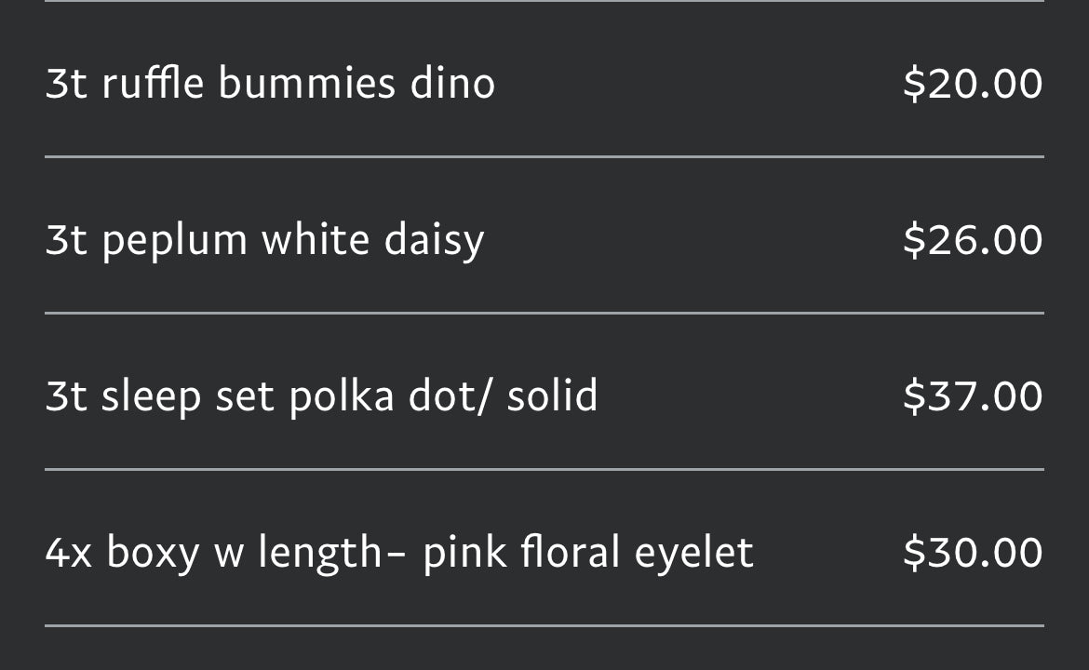Select the 3t peplum white daisy item

pyautogui.click(x=264, y=240)
